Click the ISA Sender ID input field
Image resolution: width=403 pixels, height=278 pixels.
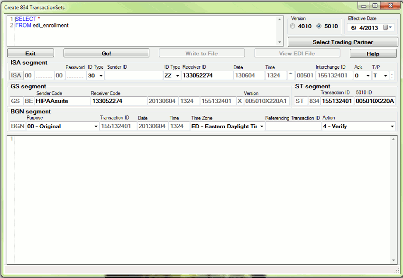click(133, 76)
